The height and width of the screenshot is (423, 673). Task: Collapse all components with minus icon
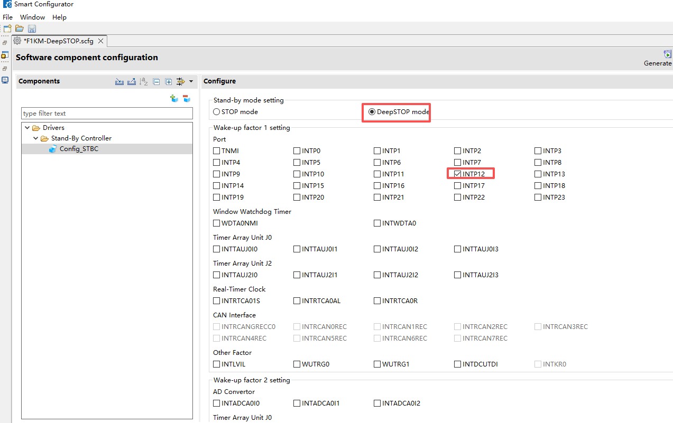[x=156, y=82]
